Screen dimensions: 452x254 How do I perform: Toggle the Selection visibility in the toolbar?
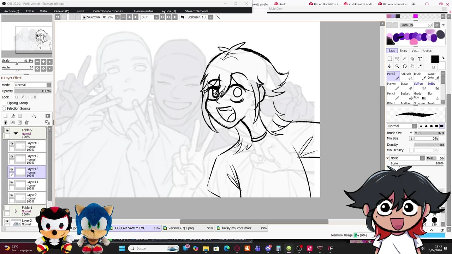pos(84,17)
